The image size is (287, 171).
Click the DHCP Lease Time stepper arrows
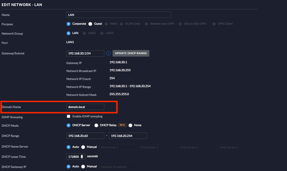click(x=82, y=157)
